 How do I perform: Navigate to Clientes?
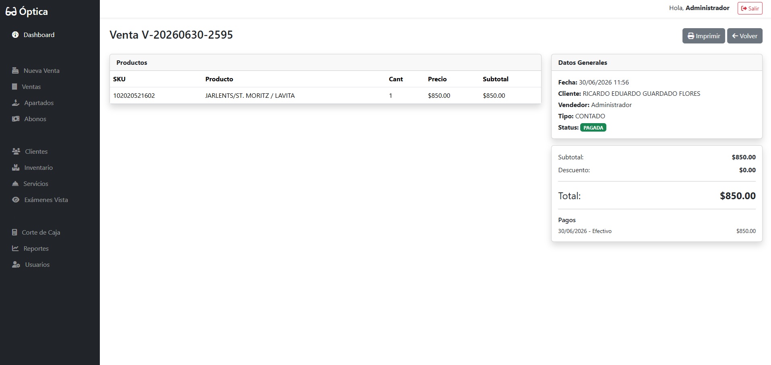[50, 151]
